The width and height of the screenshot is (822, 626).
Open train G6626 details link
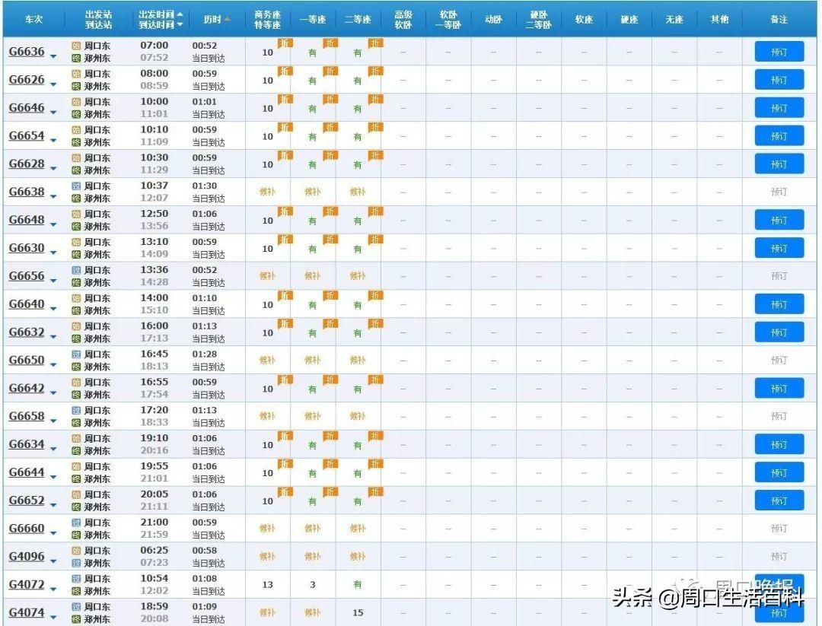[x=26, y=80]
